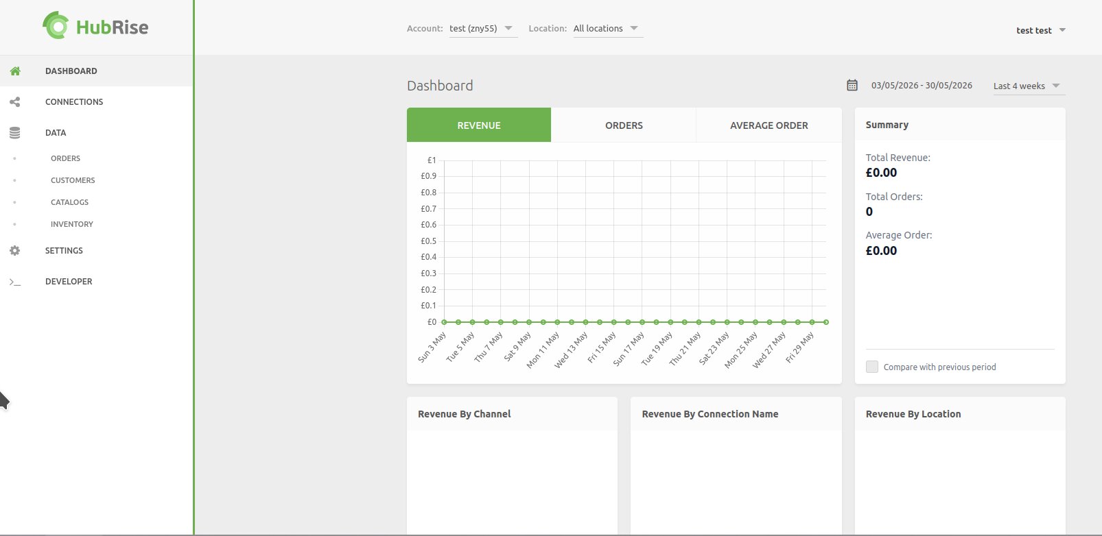Click the £0.5 axis label

point(428,241)
